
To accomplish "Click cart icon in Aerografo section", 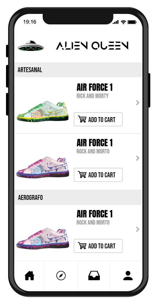I will tap(82, 246).
